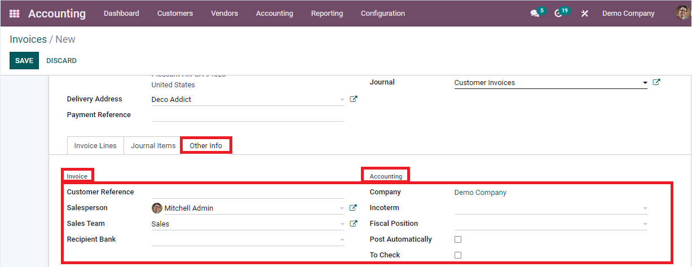Select the Other Info tab

(x=206, y=145)
